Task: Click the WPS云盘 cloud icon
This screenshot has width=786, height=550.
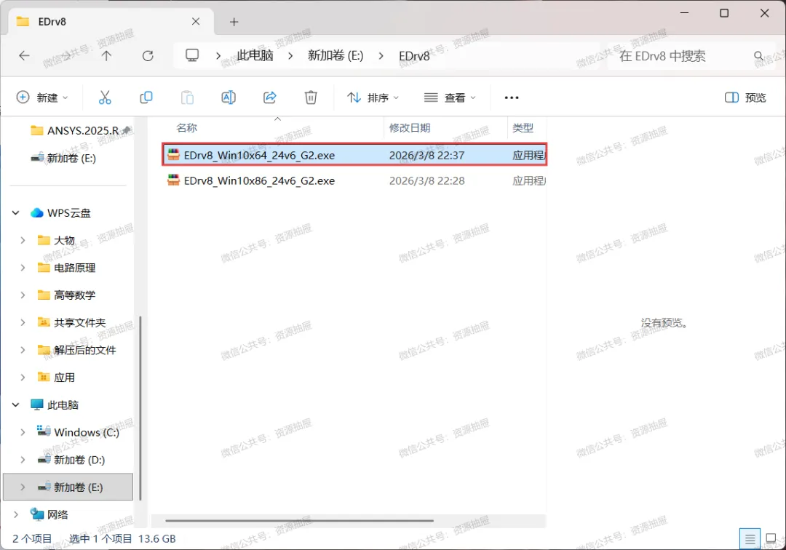Action: [36, 213]
